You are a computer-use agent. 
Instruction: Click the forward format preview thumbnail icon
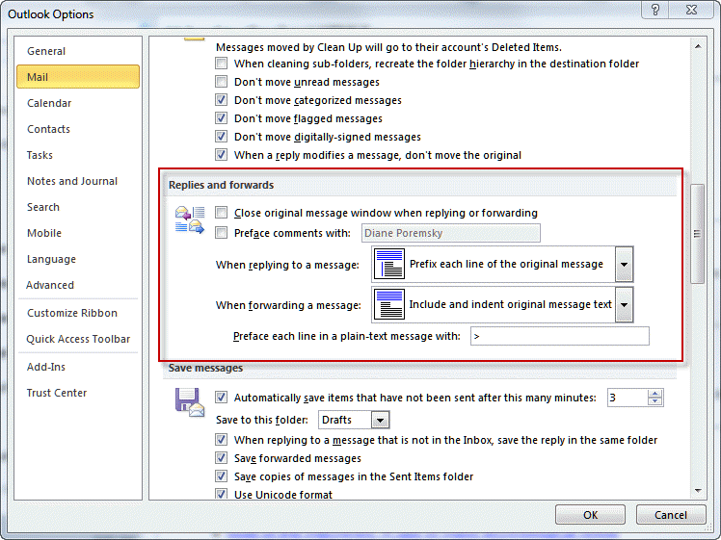point(389,304)
